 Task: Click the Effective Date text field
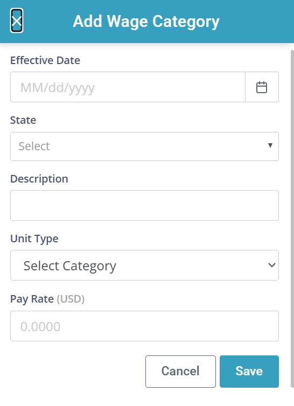(128, 87)
